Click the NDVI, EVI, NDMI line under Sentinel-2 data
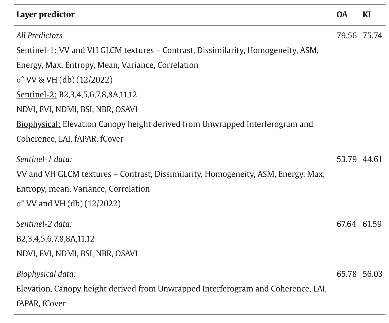 click(77, 253)
